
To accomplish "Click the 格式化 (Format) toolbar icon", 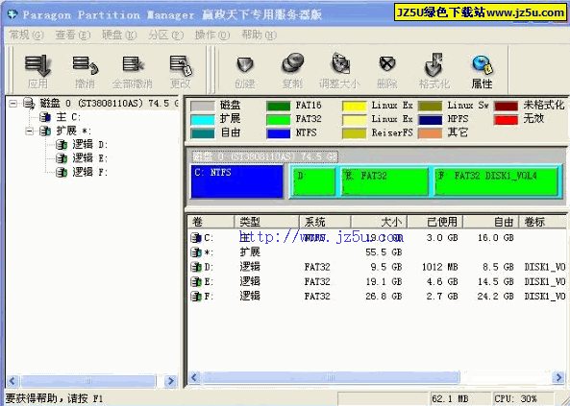I will pos(434,64).
